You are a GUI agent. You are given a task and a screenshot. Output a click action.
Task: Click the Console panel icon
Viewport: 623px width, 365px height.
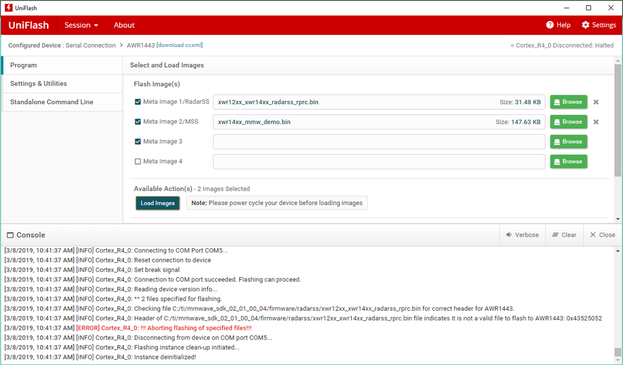(x=10, y=235)
